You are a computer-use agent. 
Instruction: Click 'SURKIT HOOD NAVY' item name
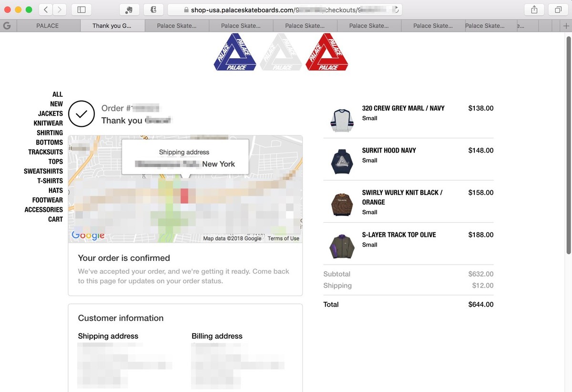click(x=389, y=150)
